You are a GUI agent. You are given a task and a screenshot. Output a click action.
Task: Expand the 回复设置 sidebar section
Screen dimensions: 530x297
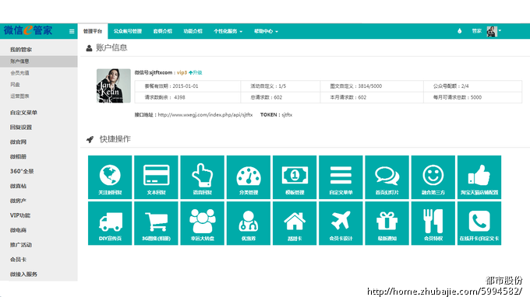click(21, 127)
